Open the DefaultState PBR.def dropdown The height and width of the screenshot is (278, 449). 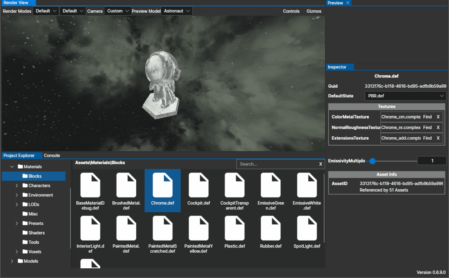pyautogui.click(x=406, y=96)
